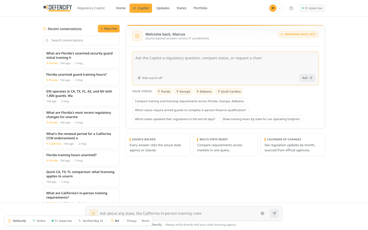Viewport: 368px width, 230px height.
Task: Choose Compare training and licensing requirements suggestion
Action: 190,101
